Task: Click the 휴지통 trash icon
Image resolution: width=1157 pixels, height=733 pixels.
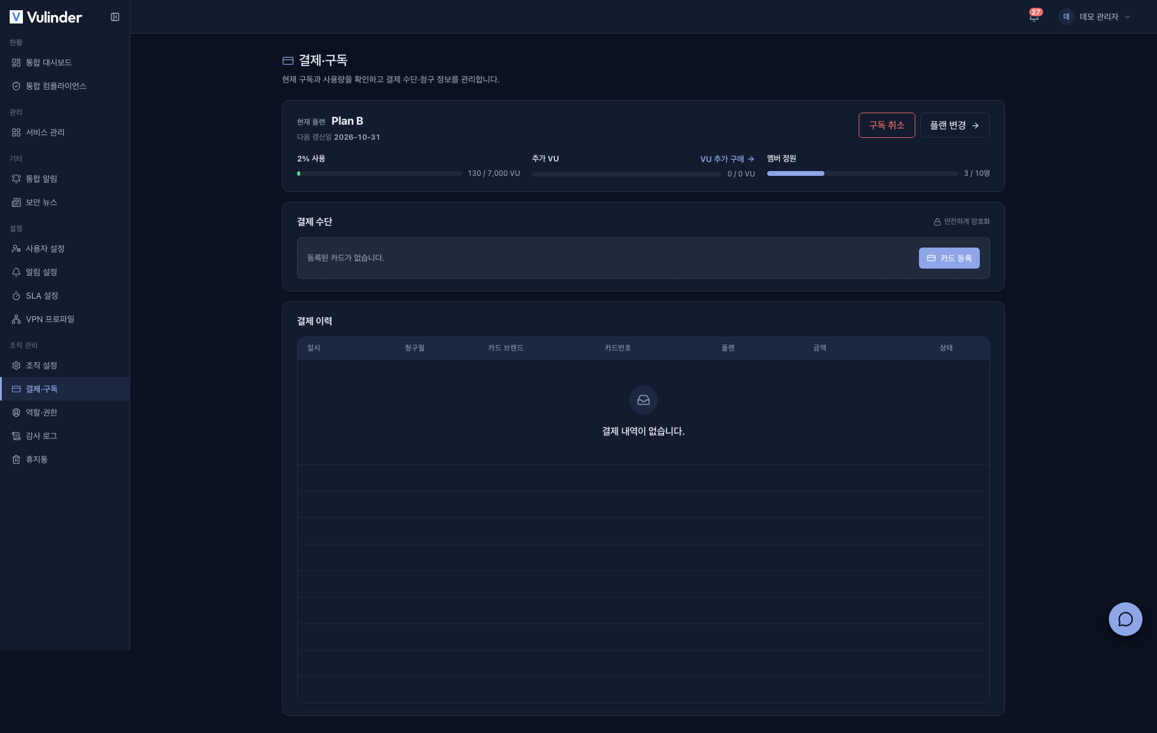Action: (16, 460)
